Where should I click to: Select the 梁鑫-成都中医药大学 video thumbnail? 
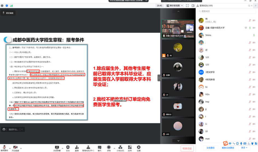(x=178, y=29)
